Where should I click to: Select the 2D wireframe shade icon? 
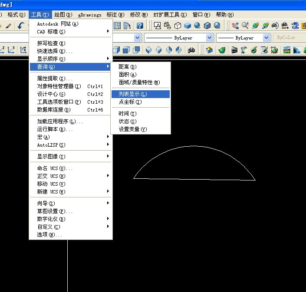tap(158, 26)
